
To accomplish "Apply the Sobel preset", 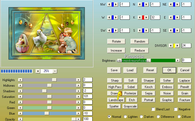I will coord(131,87).
